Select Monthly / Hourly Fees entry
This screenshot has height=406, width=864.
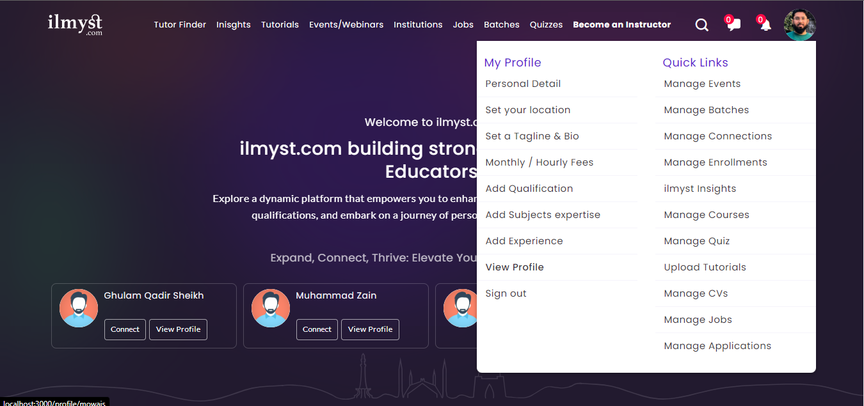(x=539, y=162)
